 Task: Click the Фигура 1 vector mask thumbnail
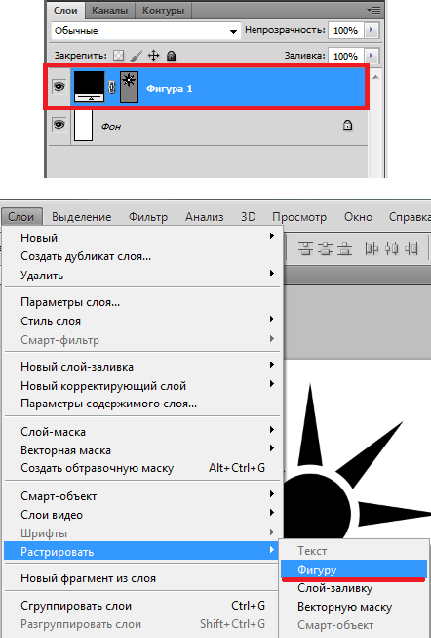pos(129,87)
